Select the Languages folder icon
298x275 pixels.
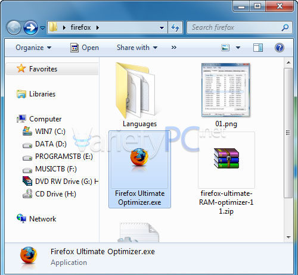click(135, 90)
